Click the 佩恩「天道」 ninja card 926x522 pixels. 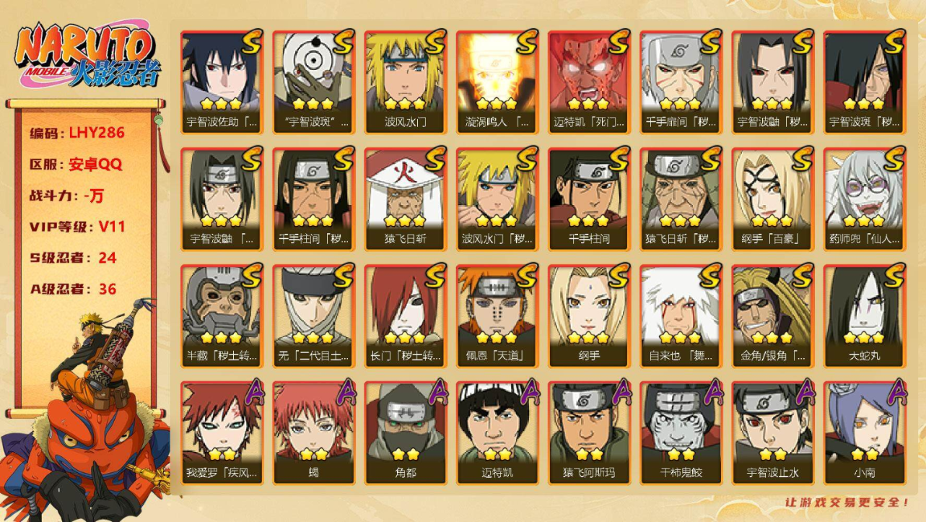(x=497, y=316)
